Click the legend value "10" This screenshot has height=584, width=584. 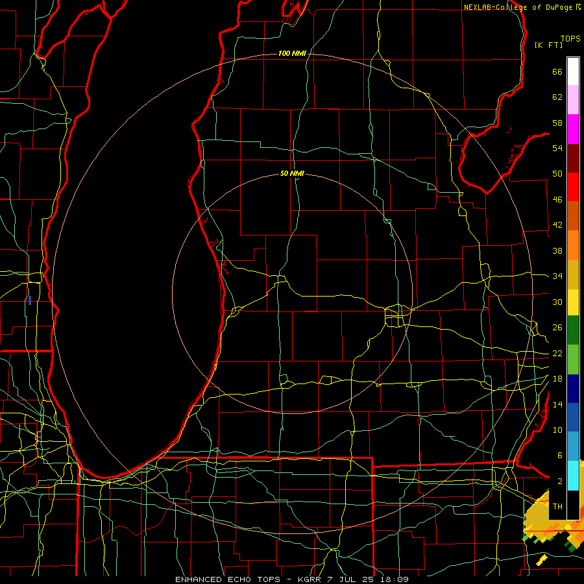click(557, 430)
